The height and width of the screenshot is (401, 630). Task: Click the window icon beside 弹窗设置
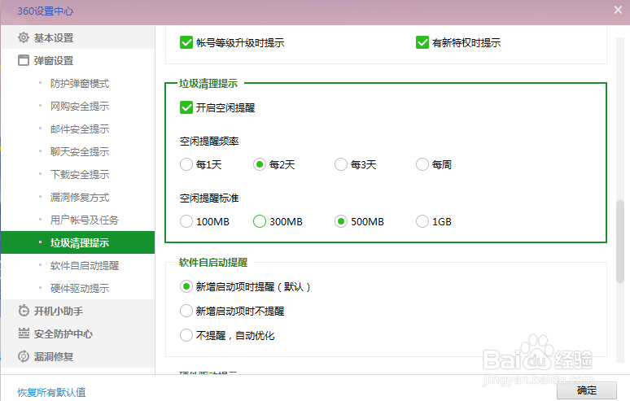click(24, 61)
